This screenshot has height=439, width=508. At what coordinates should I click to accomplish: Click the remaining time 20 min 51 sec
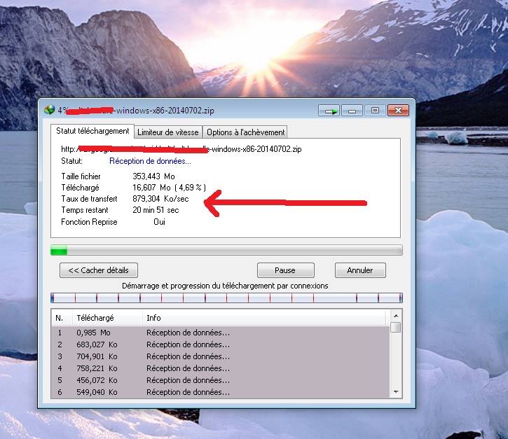point(156,210)
